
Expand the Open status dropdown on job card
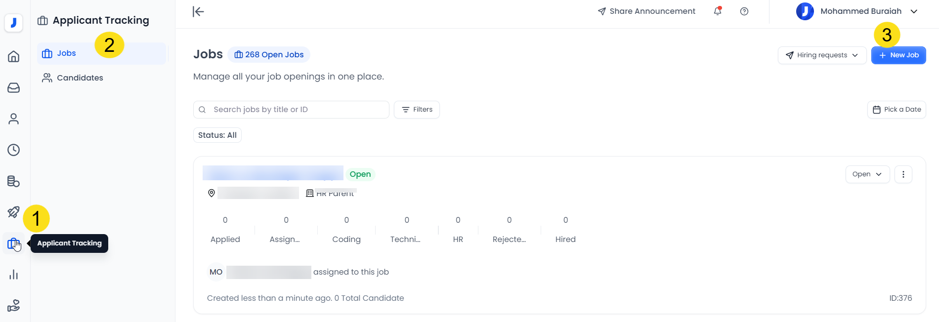(x=867, y=174)
